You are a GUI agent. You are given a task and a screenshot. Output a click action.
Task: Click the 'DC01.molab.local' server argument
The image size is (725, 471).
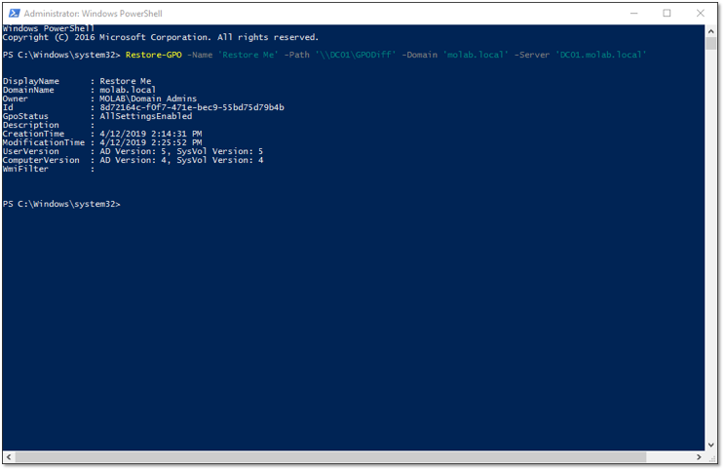coord(600,55)
